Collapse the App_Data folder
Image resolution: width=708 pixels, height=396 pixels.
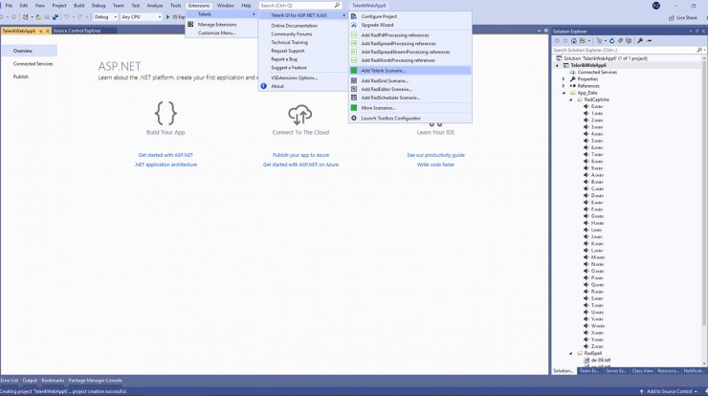click(564, 93)
